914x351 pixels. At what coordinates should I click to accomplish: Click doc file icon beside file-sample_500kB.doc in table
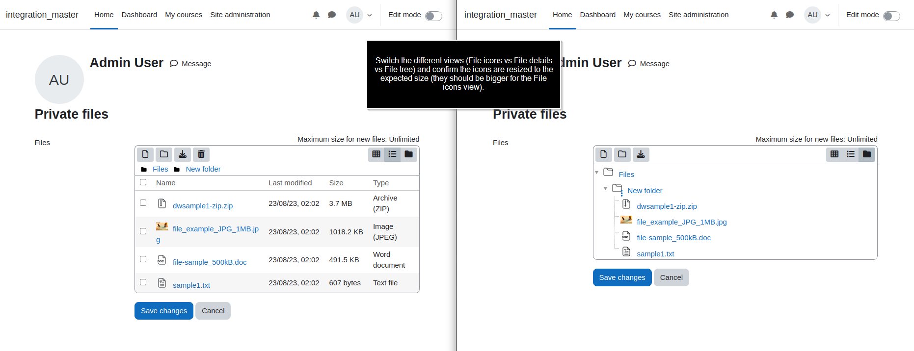point(162,260)
